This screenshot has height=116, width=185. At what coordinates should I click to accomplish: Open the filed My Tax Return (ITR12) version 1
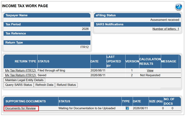pyautogui.click(x=21, y=70)
